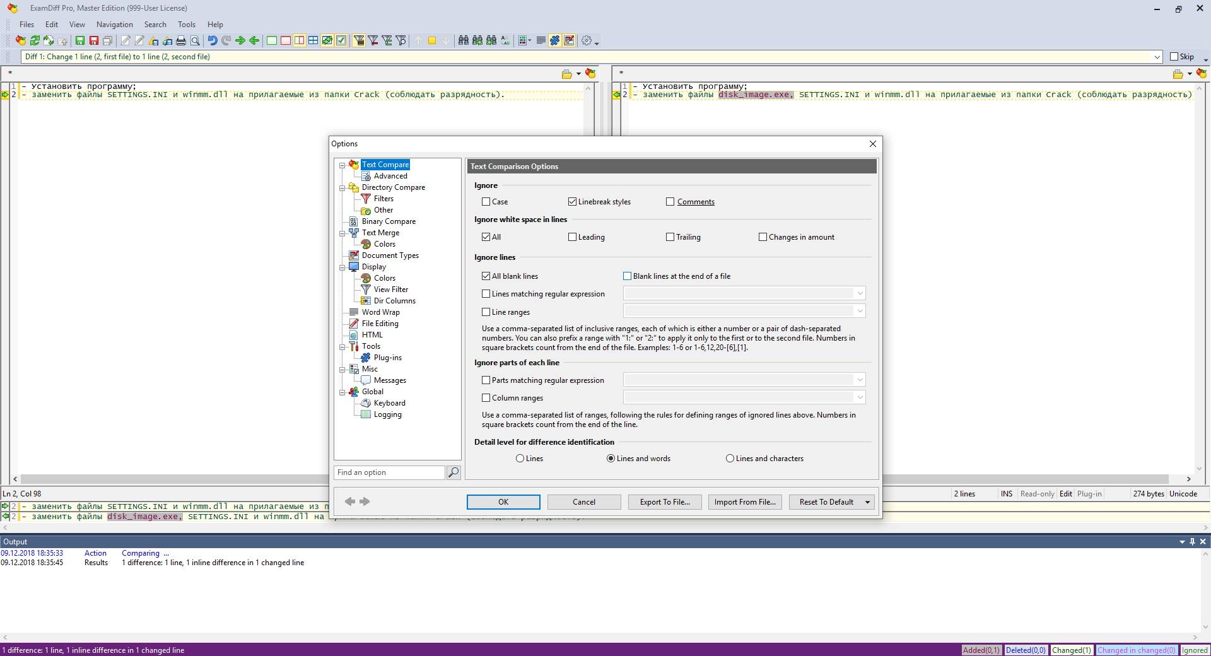This screenshot has height=656, width=1211.
Task: Click Changed in changed legend swatch
Action: coord(1136,650)
